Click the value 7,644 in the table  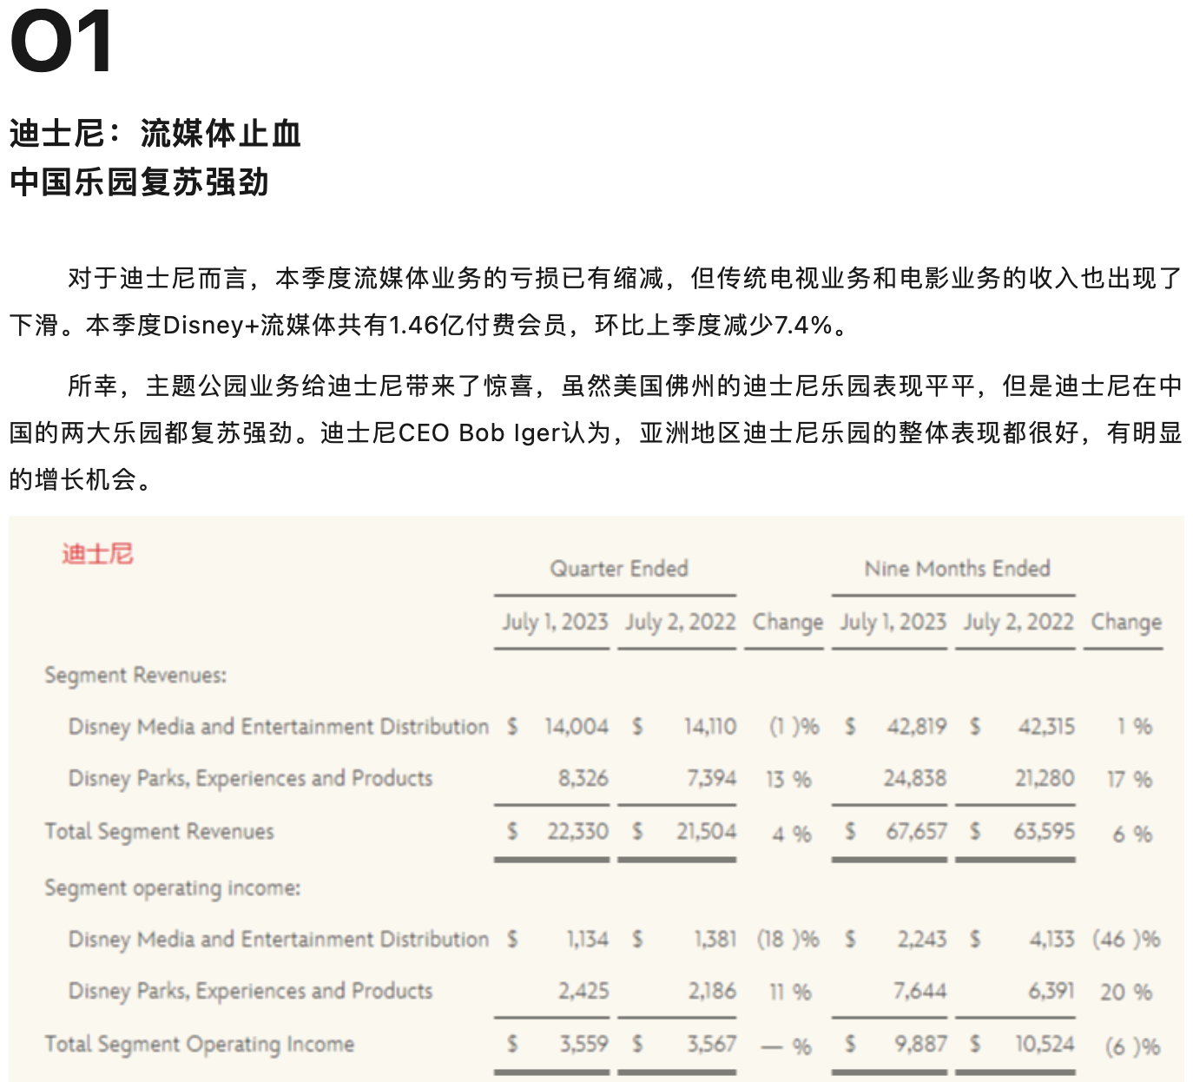pos(920,991)
